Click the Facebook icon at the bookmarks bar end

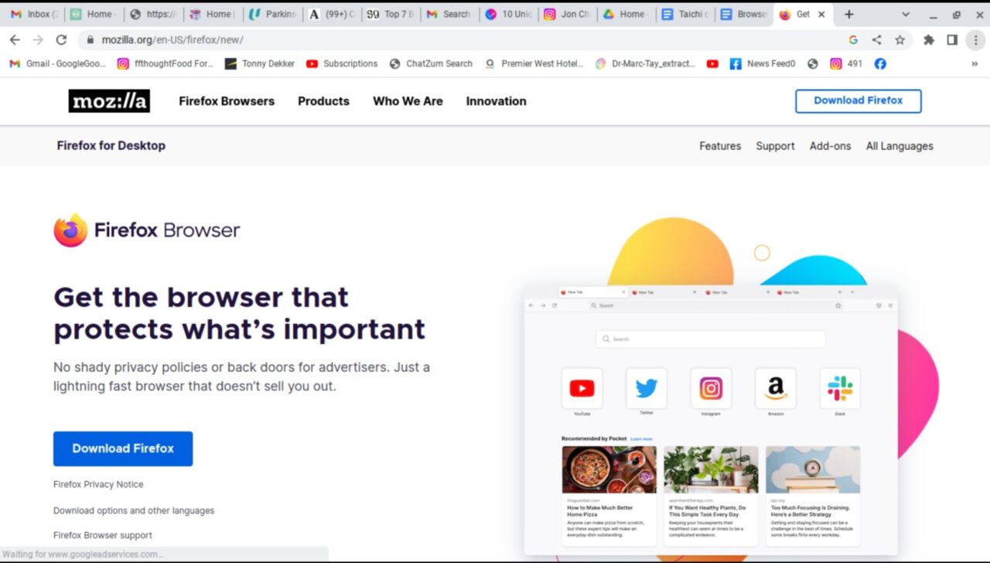[x=880, y=64]
